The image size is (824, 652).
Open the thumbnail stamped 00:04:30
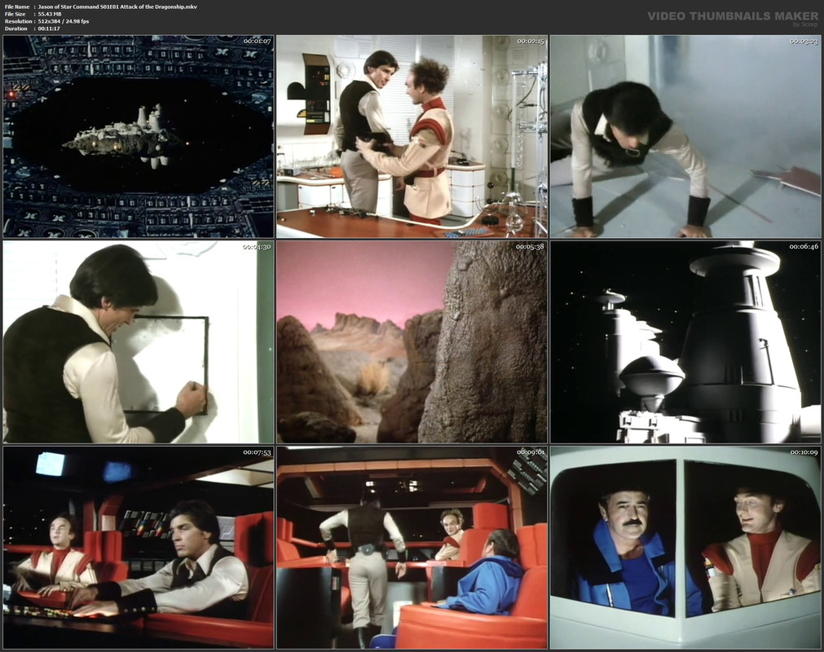pyautogui.click(x=139, y=342)
